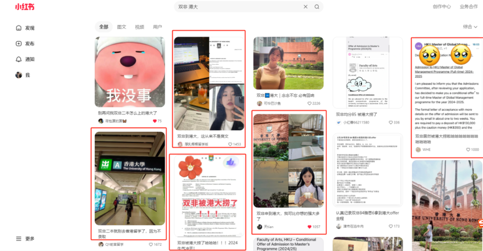Open the crying-emoji HKU admission email image
This screenshot has width=483, height=251.
point(447,84)
